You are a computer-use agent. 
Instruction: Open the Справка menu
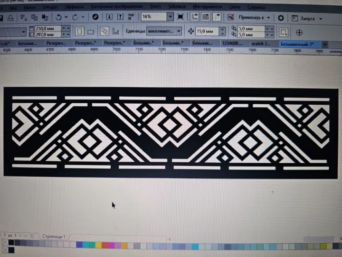[256, 8]
